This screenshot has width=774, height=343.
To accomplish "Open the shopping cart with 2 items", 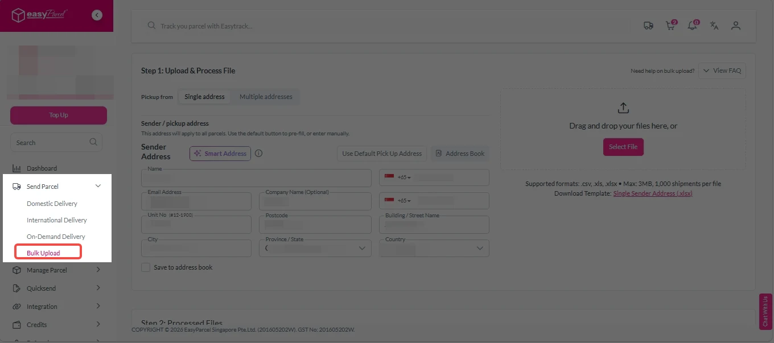I will [x=670, y=26].
